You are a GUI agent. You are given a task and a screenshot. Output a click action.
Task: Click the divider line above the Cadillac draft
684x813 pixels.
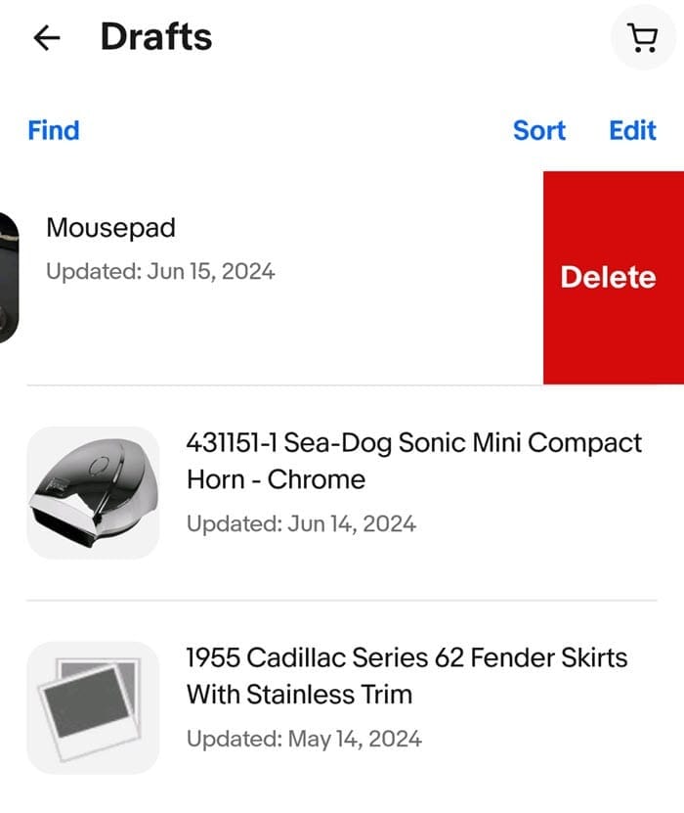click(342, 600)
